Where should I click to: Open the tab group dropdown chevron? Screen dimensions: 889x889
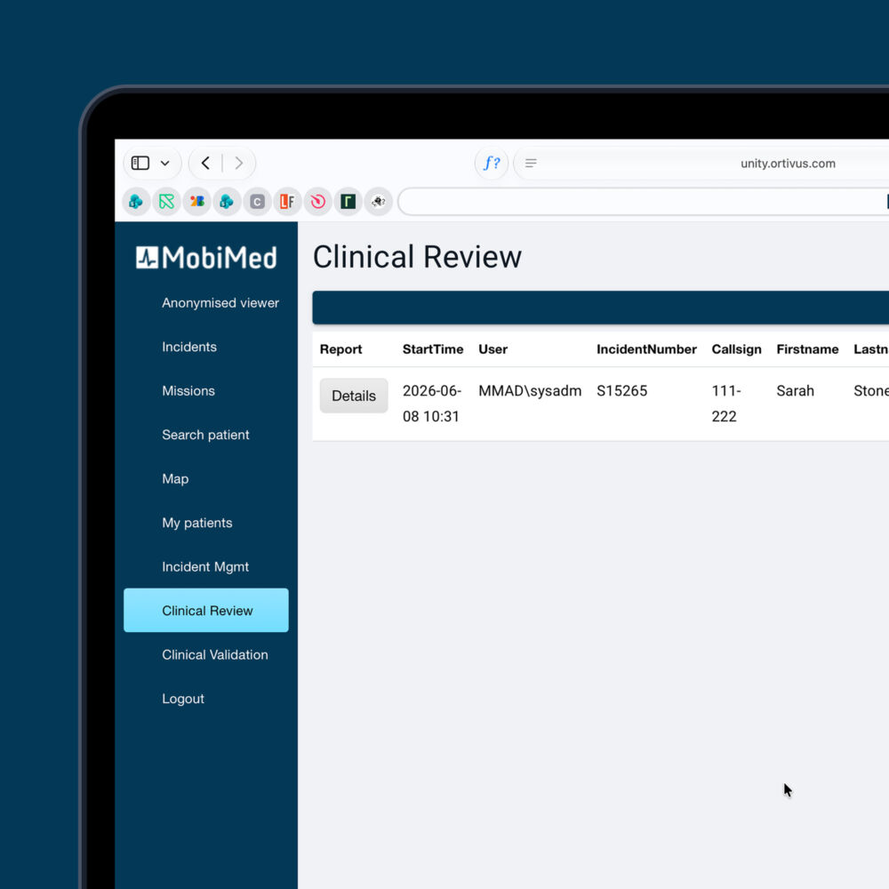165,164
